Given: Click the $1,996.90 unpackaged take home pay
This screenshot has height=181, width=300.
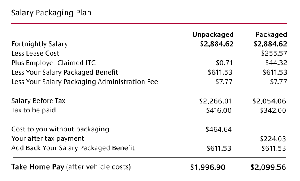Looking at the screenshot, I should (x=208, y=167).
